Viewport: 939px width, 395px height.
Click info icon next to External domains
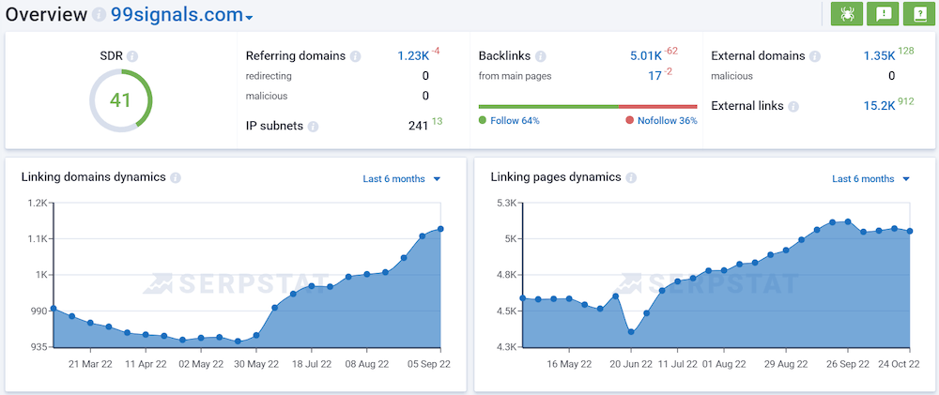pos(812,56)
